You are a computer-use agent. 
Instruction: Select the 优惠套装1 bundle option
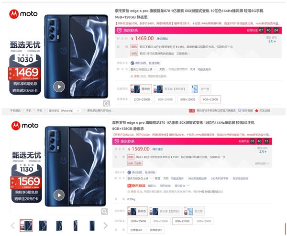click(136, 230)
